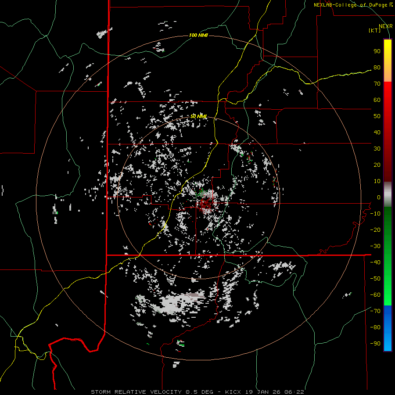The width and height of the screenshot is (395, 395).
Task: Click the red velocity cluster at radar center
Action: pyautogui.click(x=205, y=205)
